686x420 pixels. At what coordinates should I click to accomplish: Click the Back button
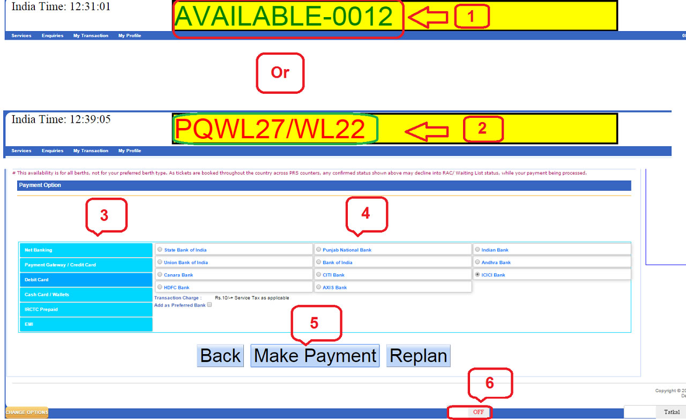(220, 355)
